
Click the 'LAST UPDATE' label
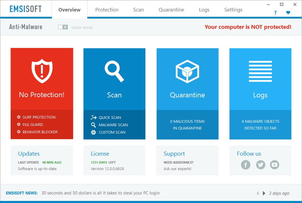(28, 162)
